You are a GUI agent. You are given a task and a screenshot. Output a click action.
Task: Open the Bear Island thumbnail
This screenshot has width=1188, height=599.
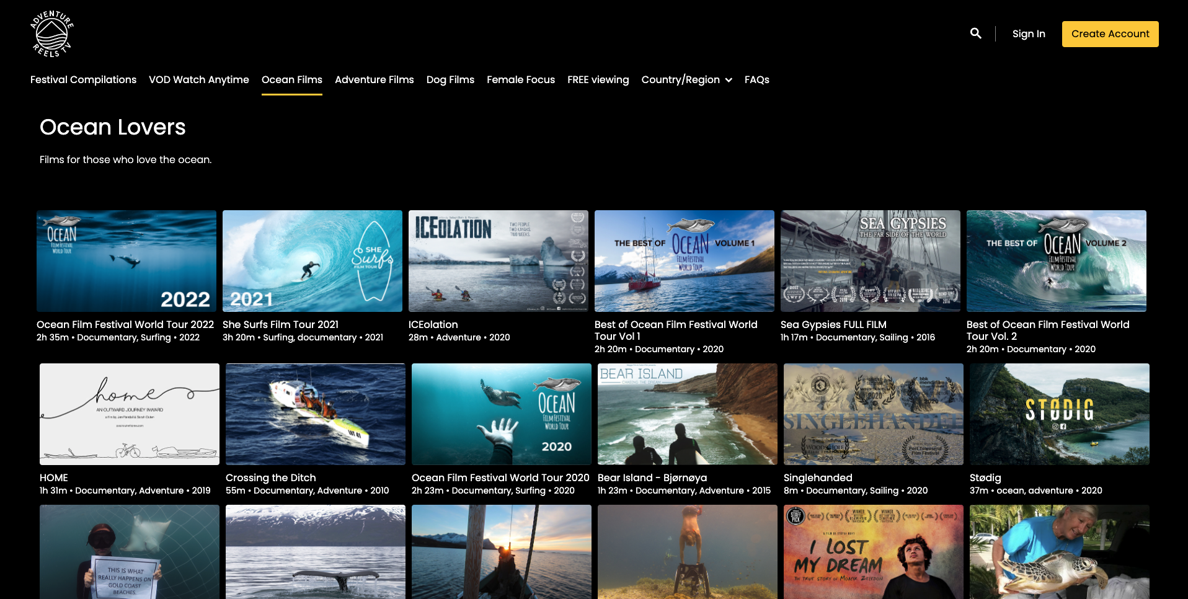coord(688,414)
